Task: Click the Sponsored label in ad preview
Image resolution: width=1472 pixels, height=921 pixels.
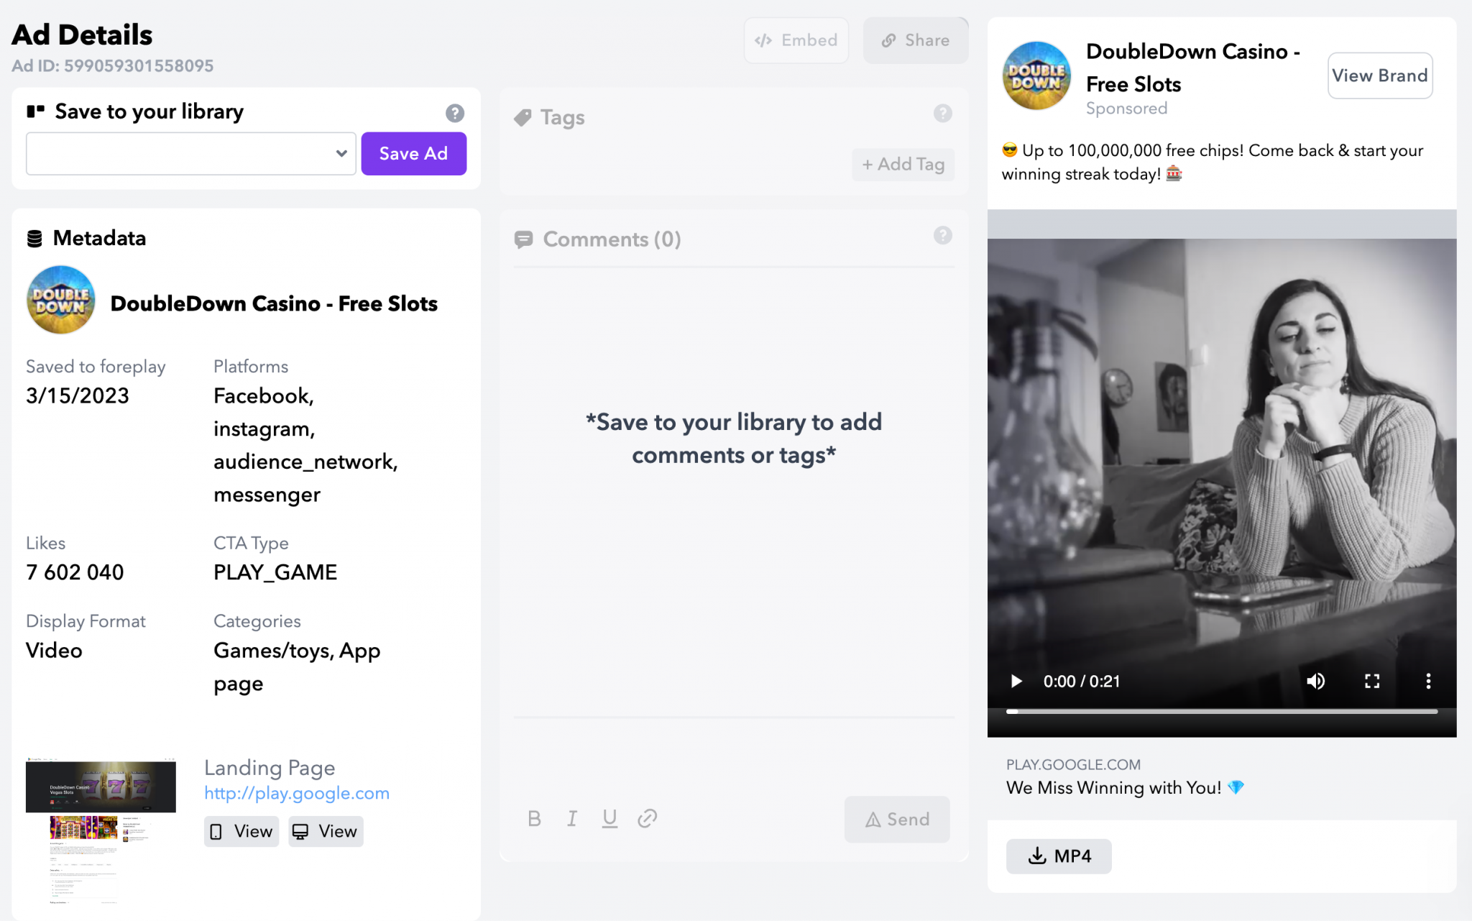Action: coord(1126,108)
